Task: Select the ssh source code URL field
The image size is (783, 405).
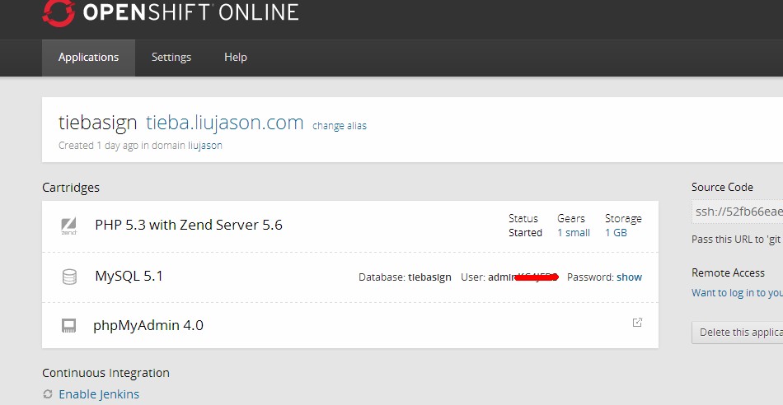Action: tap(737, 212)
